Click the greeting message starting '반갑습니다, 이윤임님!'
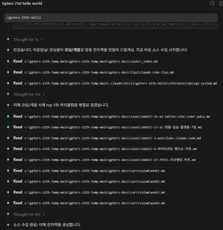The height and width of the screenshot is (230, 223). [x=100, y=50]
